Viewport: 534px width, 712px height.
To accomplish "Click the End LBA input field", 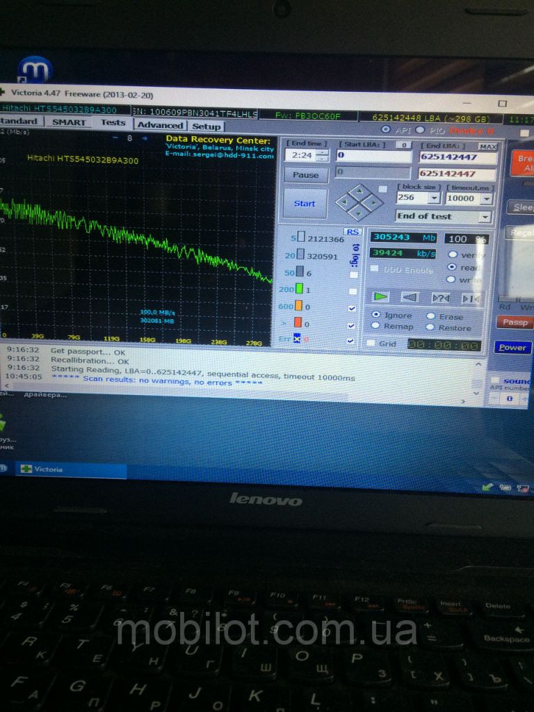I will point(458,157).
